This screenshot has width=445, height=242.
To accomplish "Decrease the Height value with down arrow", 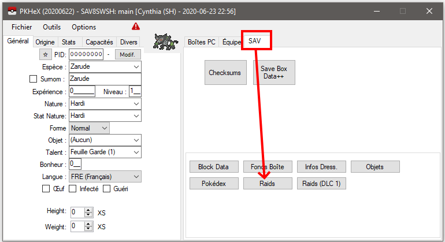I will 88,215.
